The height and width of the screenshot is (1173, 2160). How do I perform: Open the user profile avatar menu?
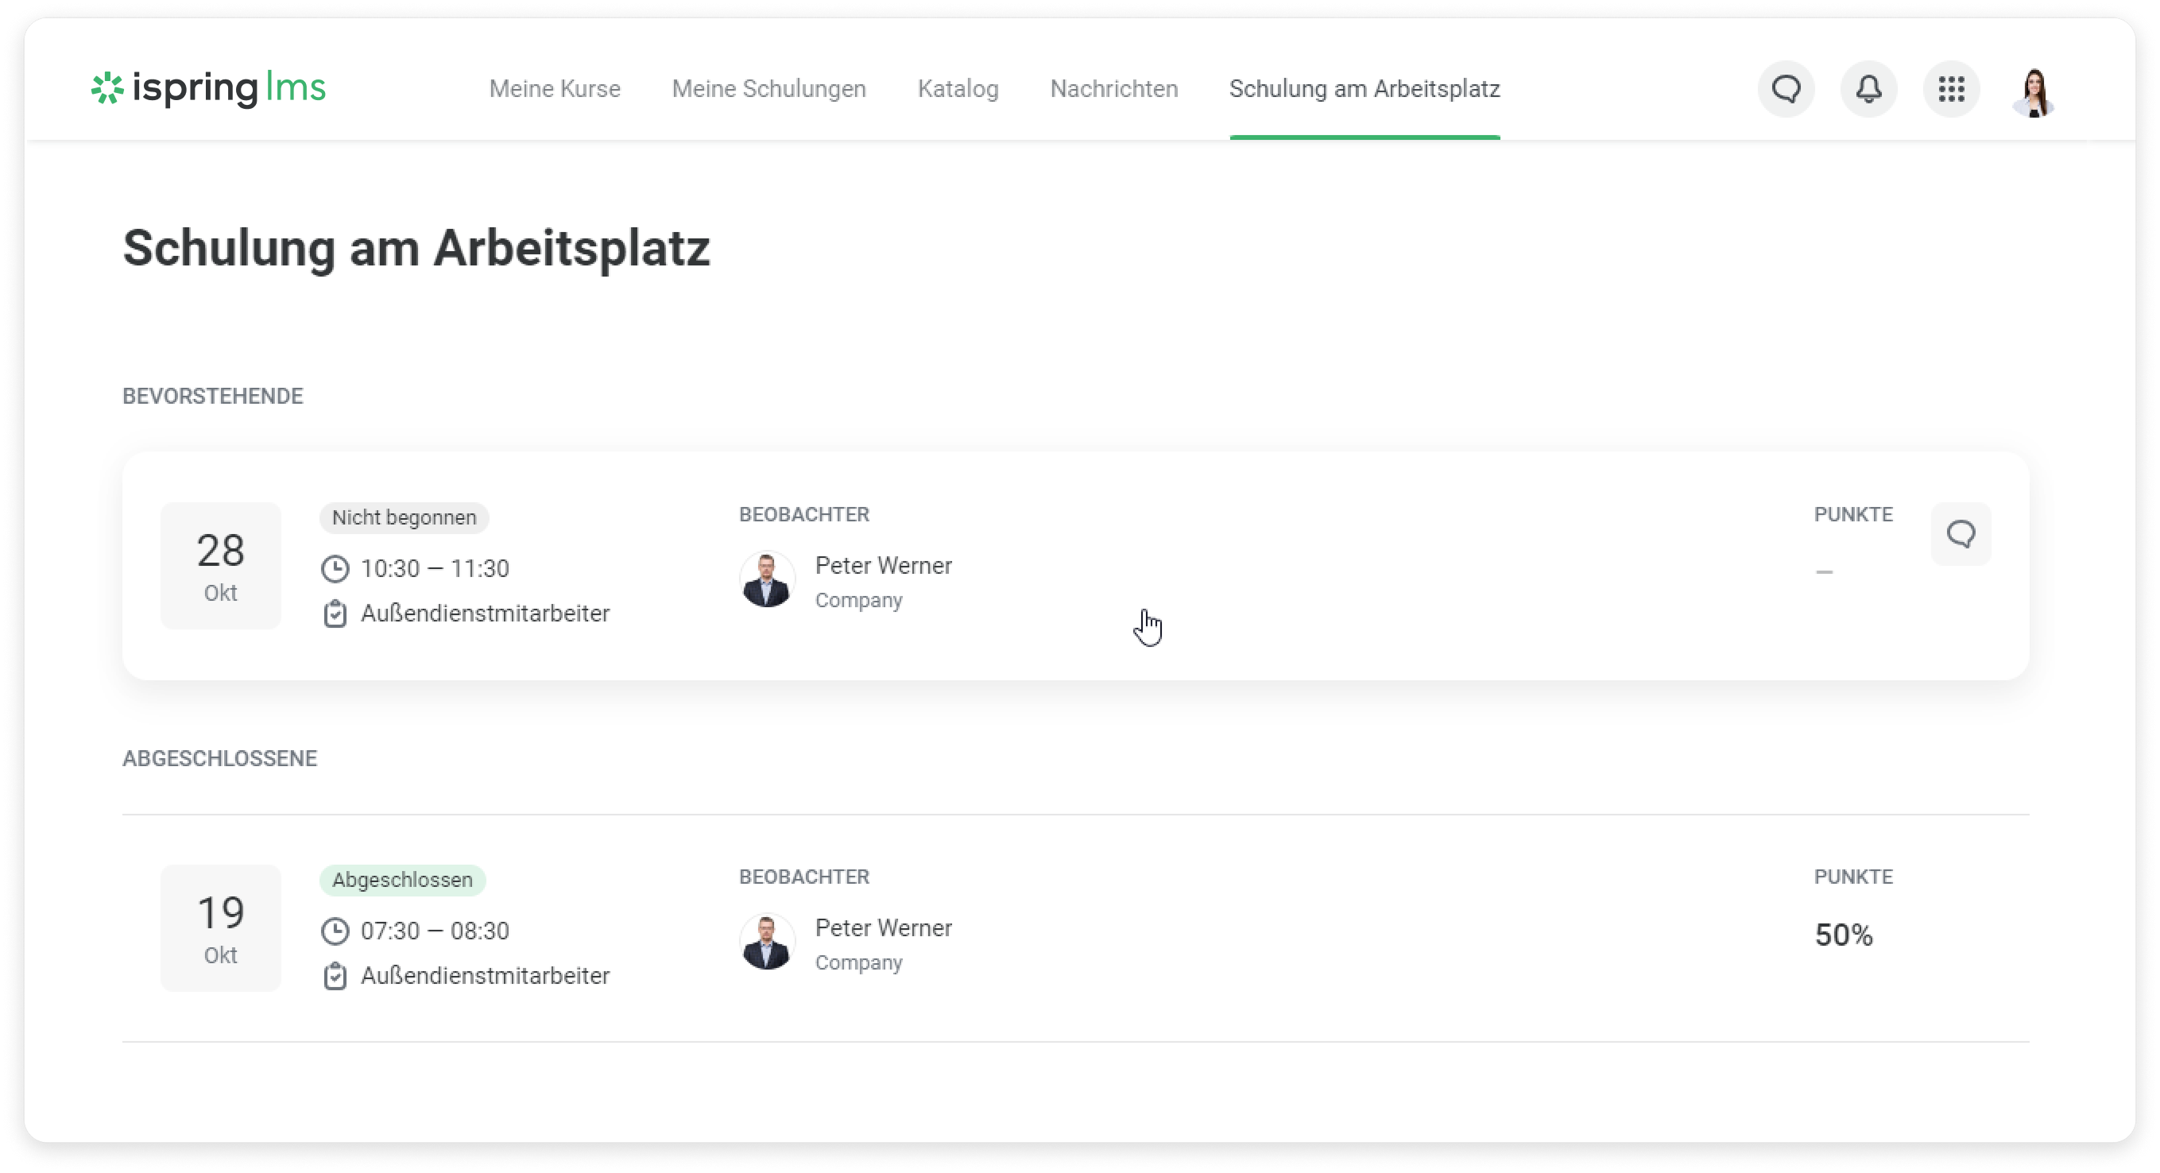pos(2034,91)
